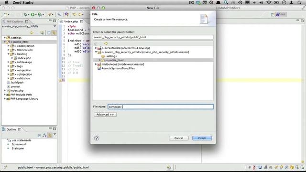Select logs folder in PHP Explorer
Viewport: 306px width, 172px height.
[x=20, y=66]
